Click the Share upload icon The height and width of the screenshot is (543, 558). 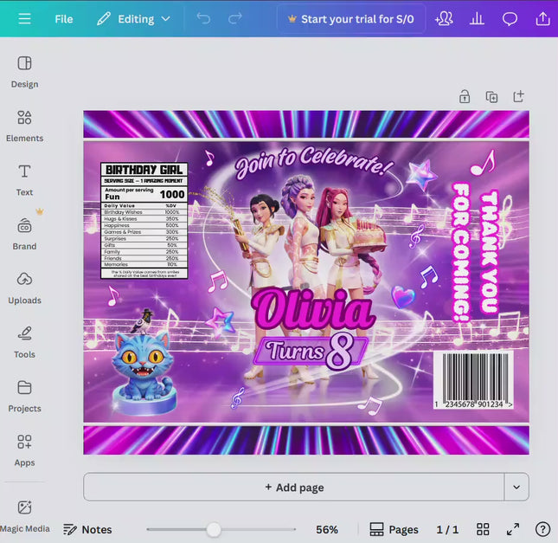[542, 18]
